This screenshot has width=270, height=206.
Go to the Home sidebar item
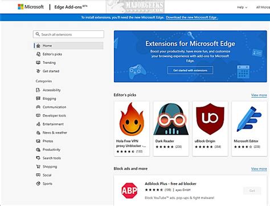click(x=68, y=46)
